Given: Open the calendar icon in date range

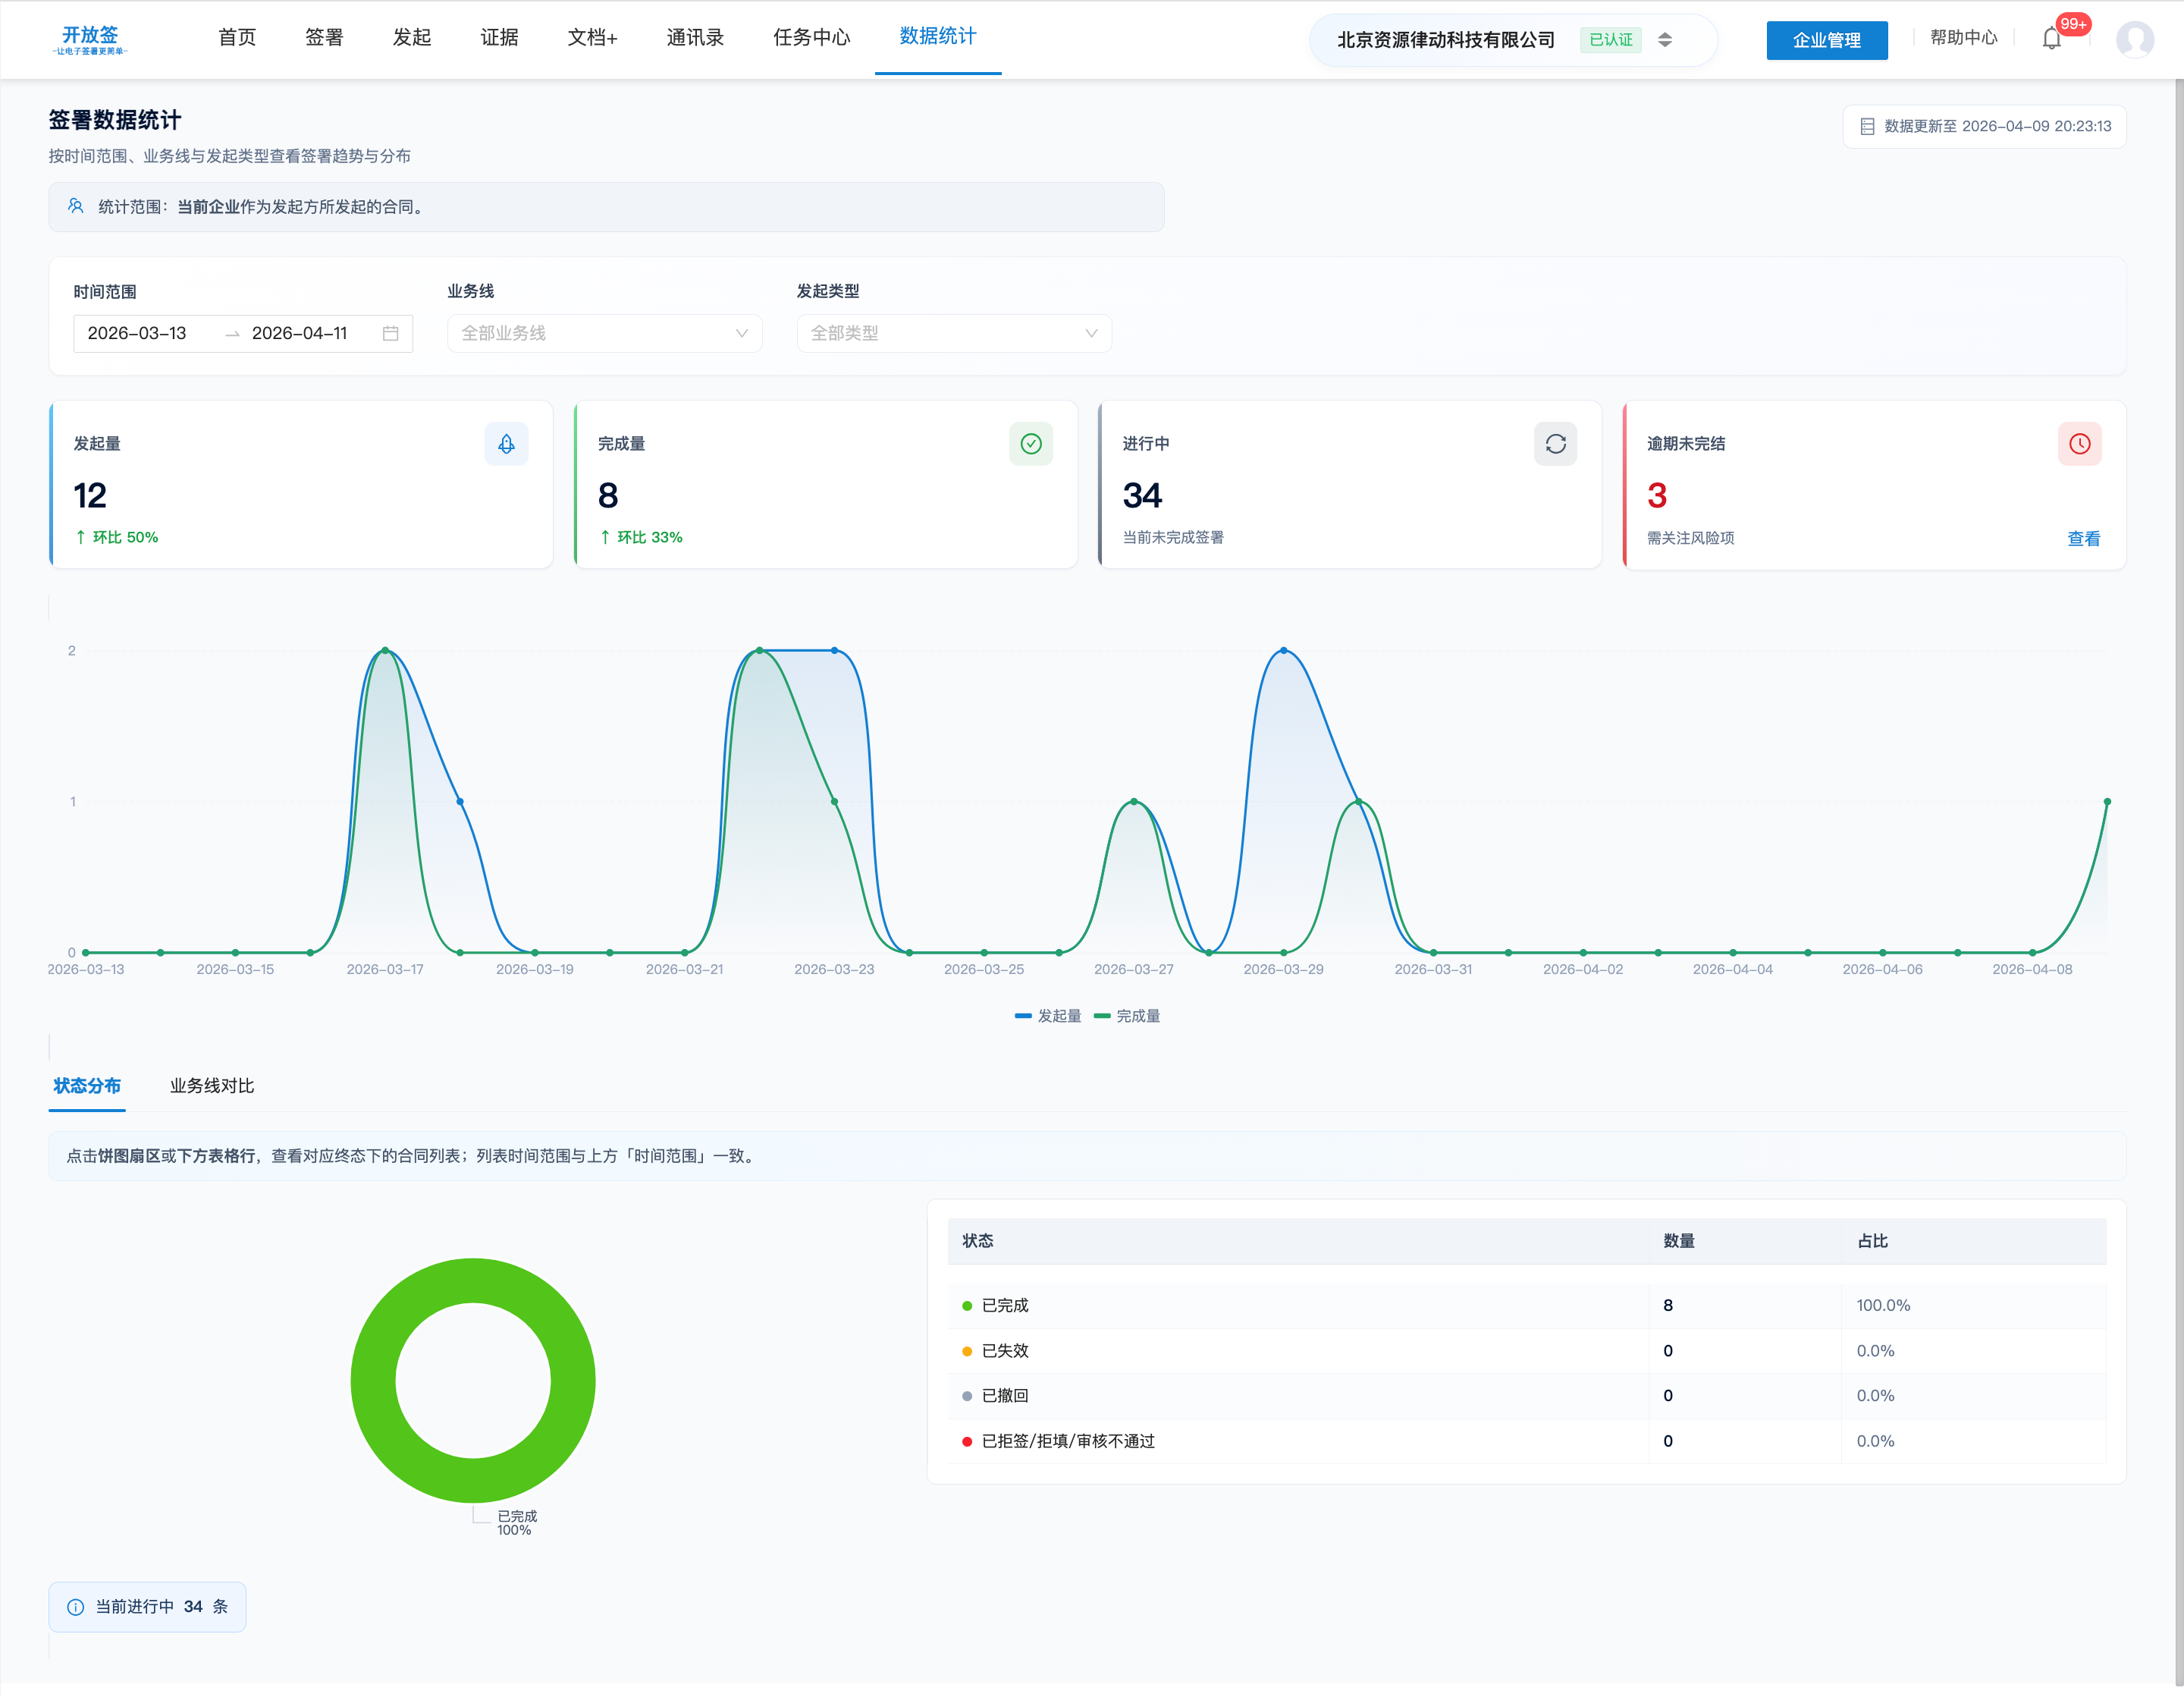Looking at the screenshot, I should (390, 333).
